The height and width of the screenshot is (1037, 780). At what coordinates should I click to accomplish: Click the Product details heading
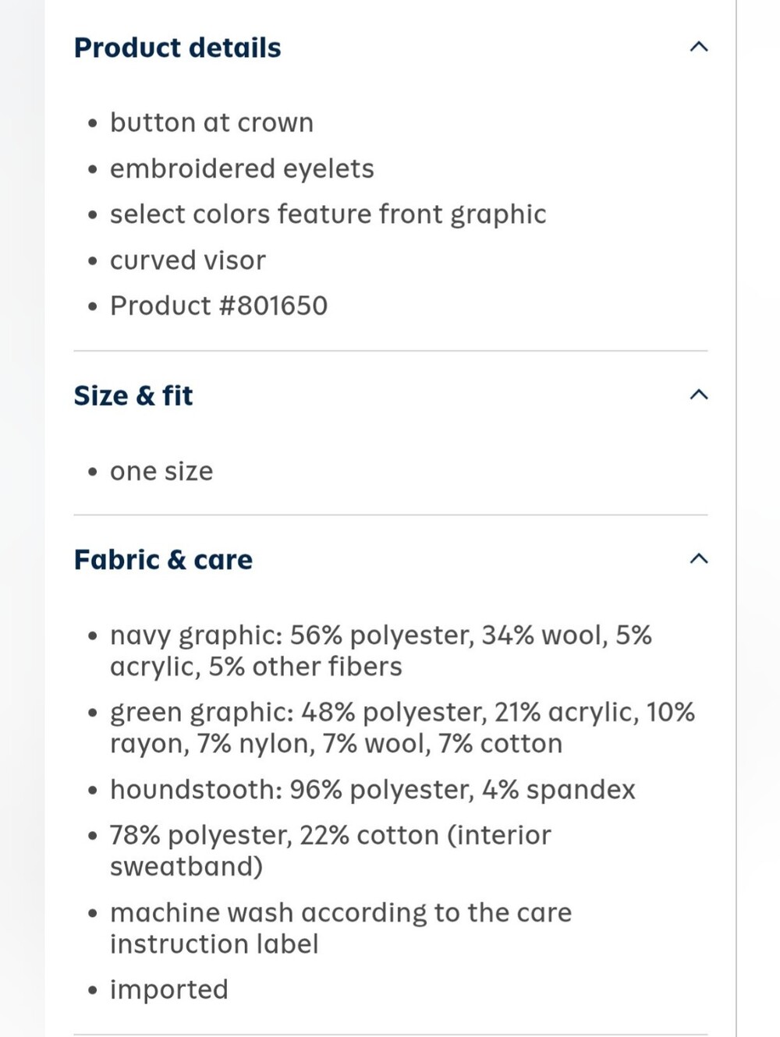177,48
